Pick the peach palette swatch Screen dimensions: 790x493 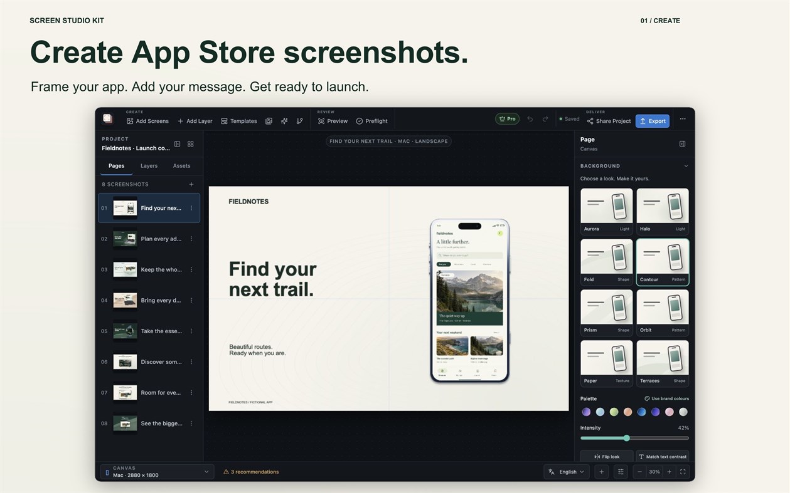627,412
